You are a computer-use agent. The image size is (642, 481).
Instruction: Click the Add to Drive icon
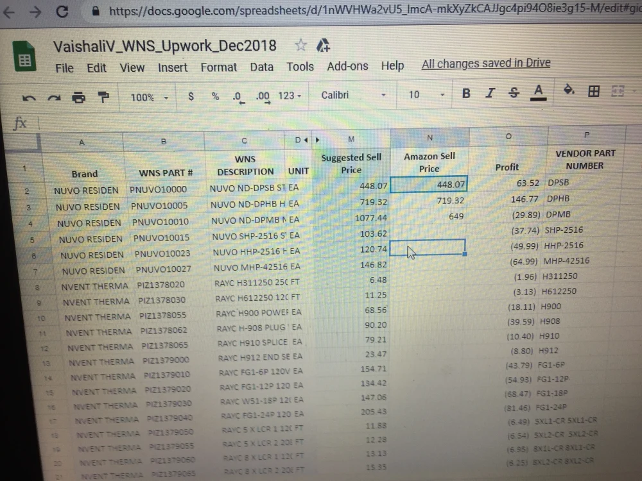pos(324,45)
